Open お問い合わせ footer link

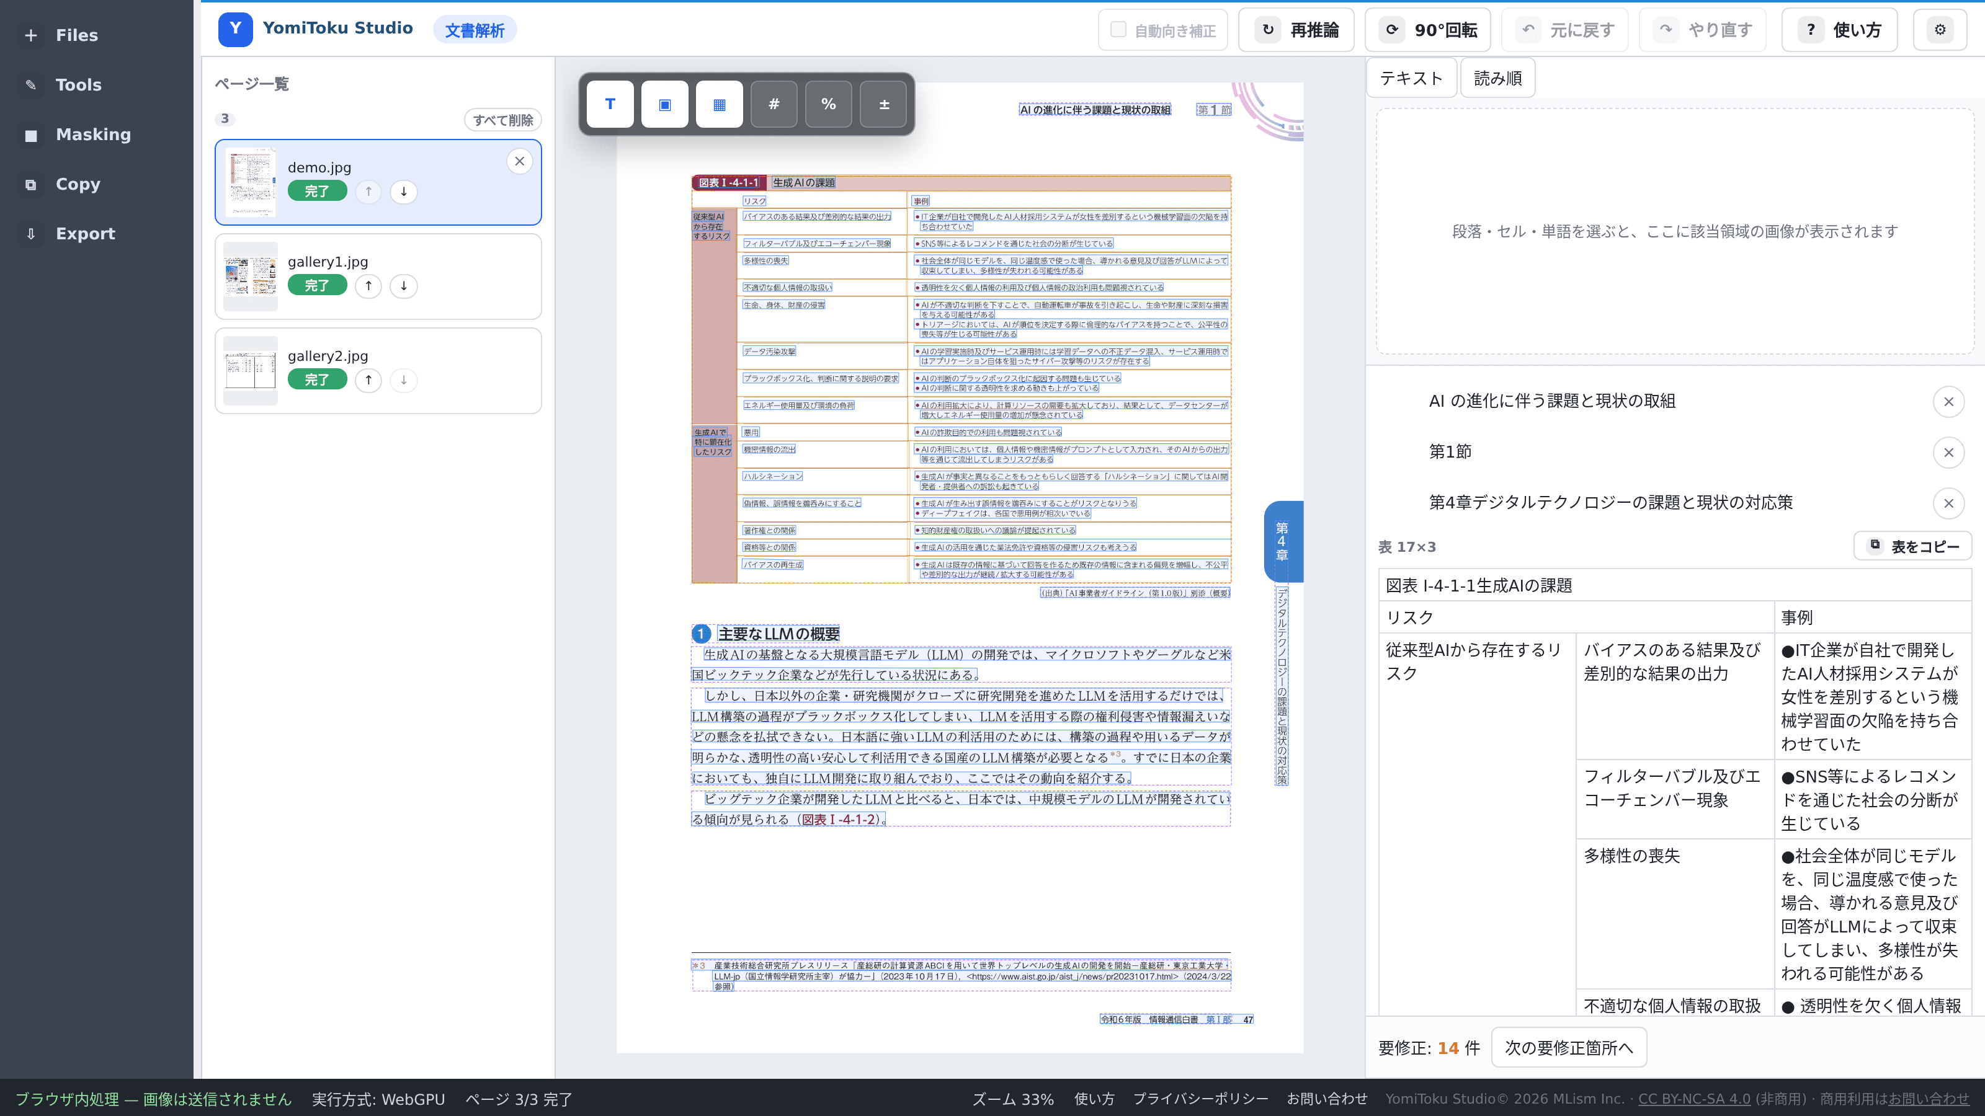pos(1327,1099)
